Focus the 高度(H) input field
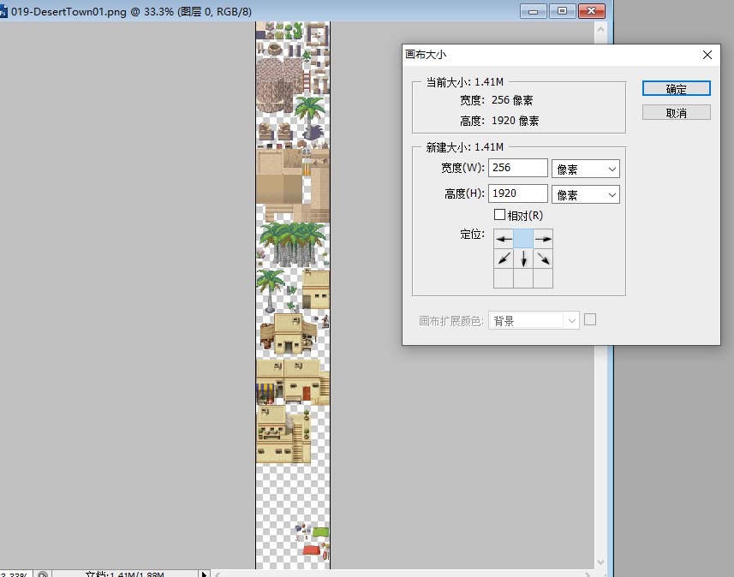The height and width of the screenshot is (577, 734). pos(517,193)
